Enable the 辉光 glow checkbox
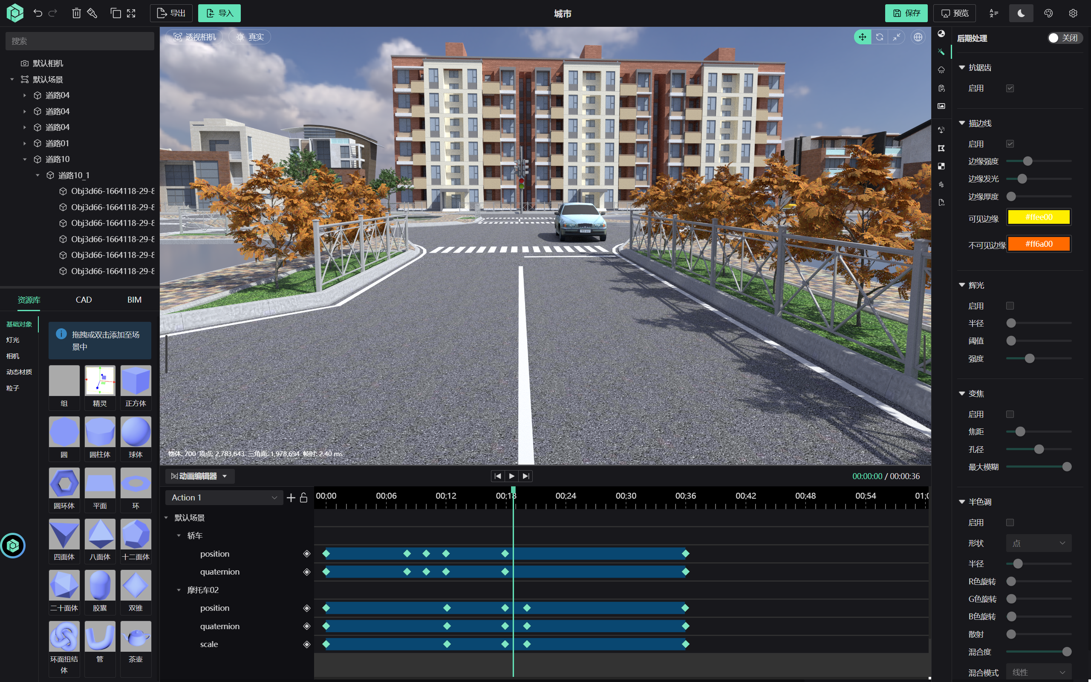This screenshot has height=682, width=1091. (x=1010, y=306)
